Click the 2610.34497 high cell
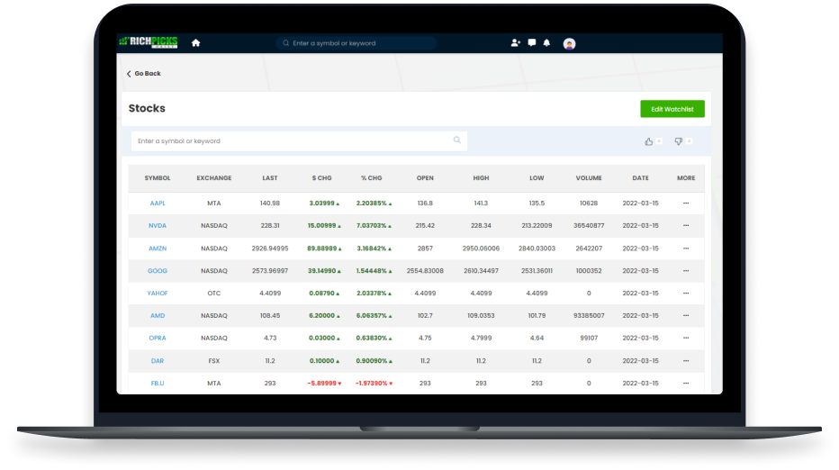This screenshot has height=470, width=839. [481, 271]
